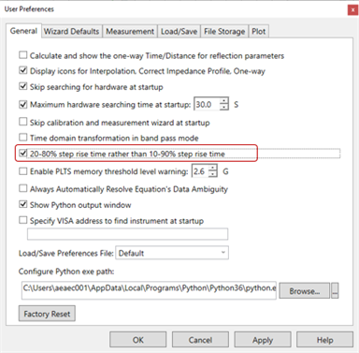Viewport: 359px width, 353px height.
Task: Toggle Maximum hardware searching time checkbox
Action: click(23, 104)
